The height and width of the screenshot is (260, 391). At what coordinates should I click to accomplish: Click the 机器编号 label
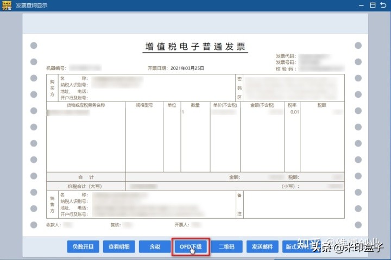tap(56, 68)
